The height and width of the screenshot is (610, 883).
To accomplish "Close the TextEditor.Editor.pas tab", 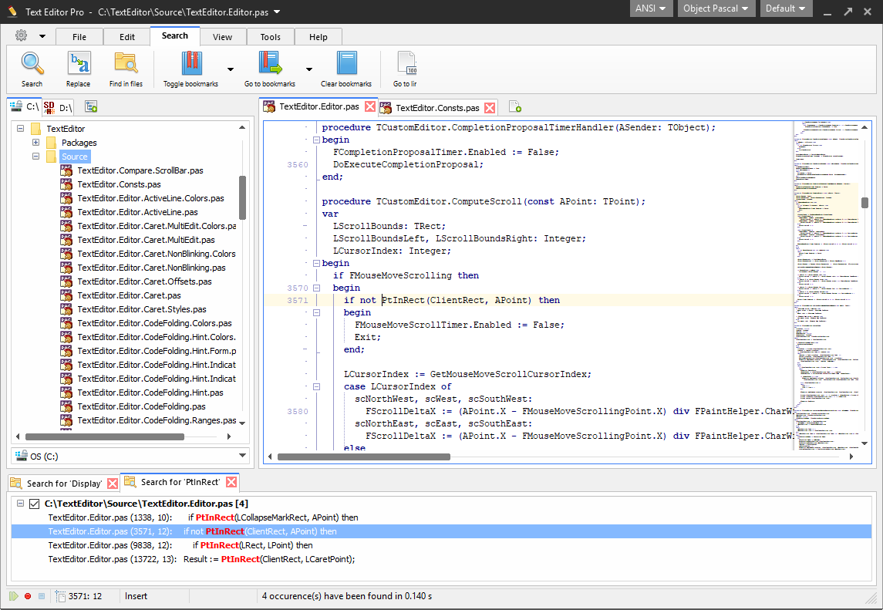I will point(370,106).
